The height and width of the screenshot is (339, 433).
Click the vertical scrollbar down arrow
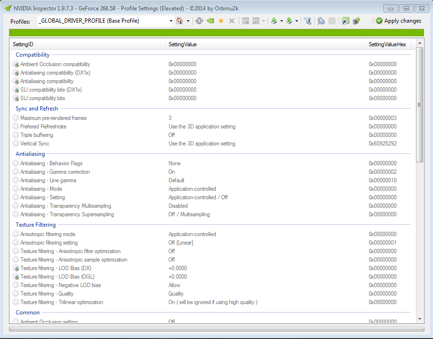click(x=420, y=319)
